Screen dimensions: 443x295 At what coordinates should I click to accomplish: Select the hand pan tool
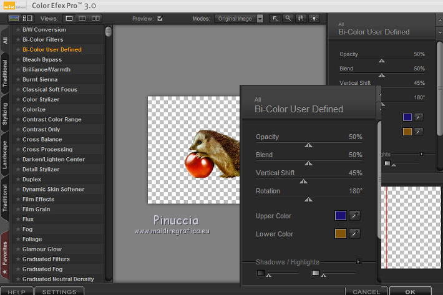pyautogui.click(x=301, y=19)
